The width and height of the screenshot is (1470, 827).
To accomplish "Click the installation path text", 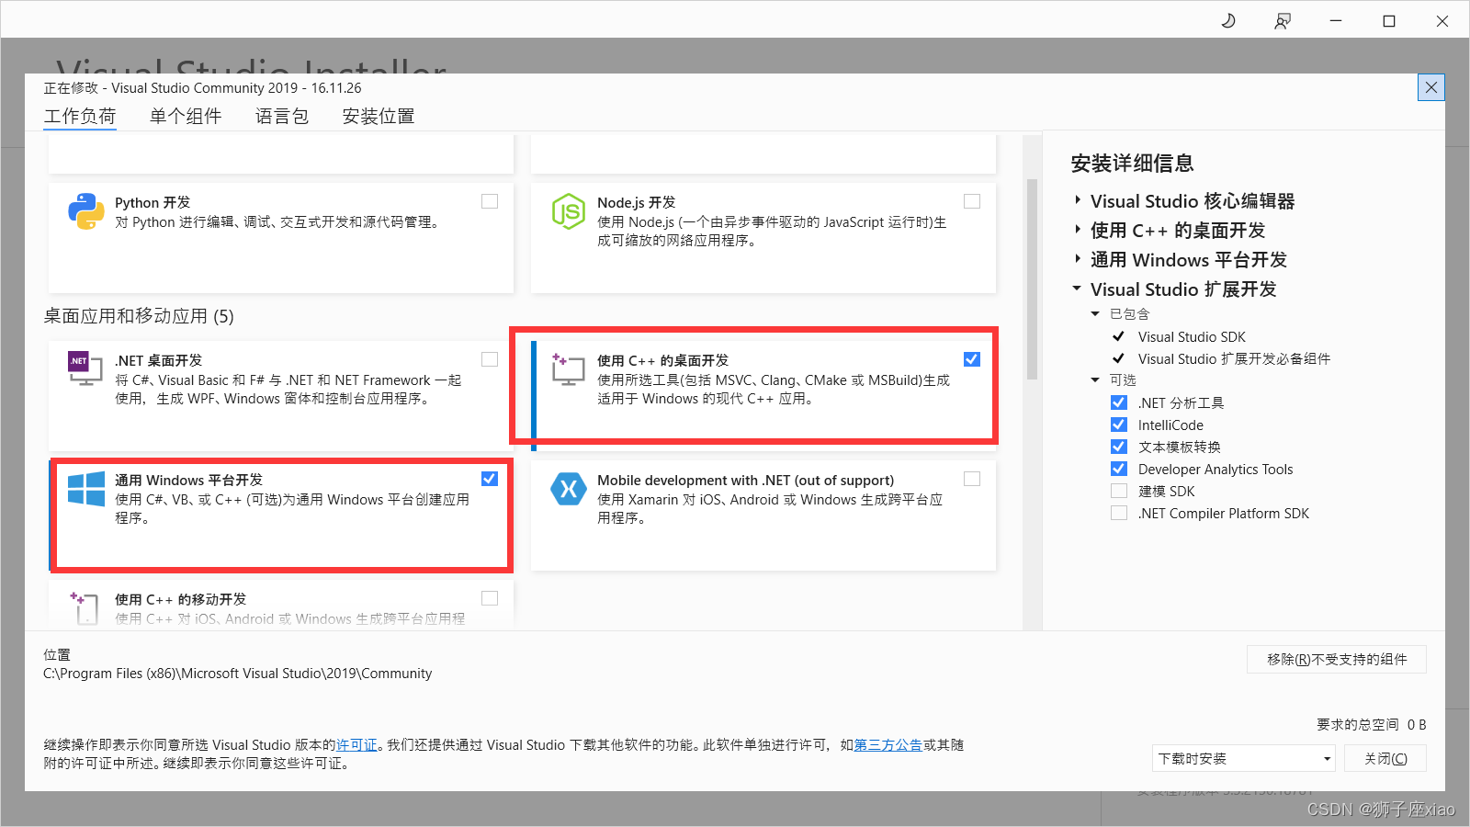I will pyautogui.click(x=237, y=674).
